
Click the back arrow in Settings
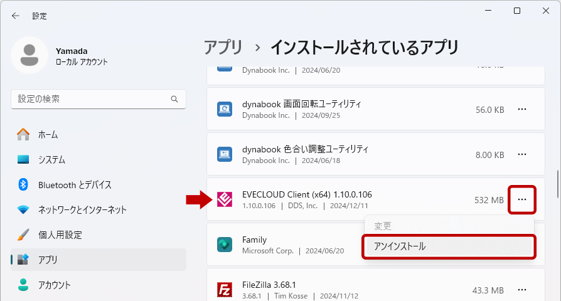(x=16, y=16)
